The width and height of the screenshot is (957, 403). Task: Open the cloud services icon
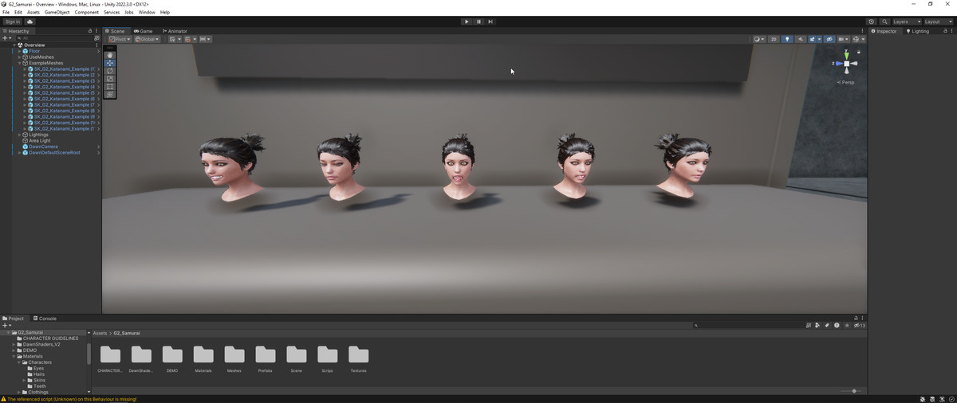click(x=30, y=22)
